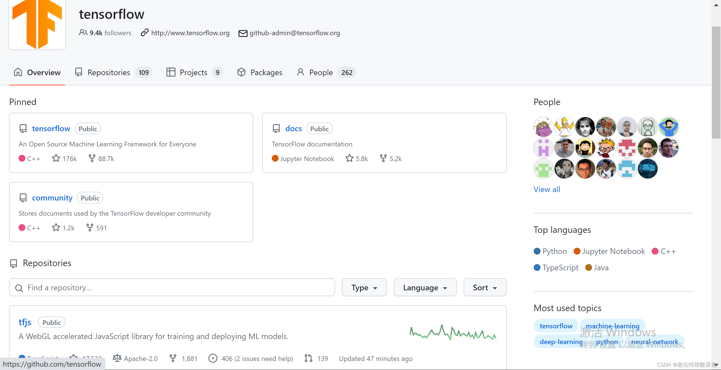This screenshot has width=721, height=370.
Task: Click the 176k stars count on tensorflow
Action: coord(64,159)
